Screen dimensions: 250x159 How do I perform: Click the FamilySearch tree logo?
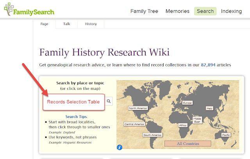pyautogui.click(x=29, y=9)
